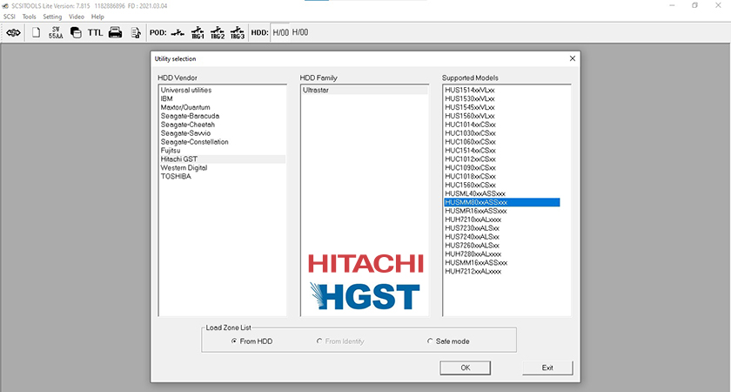Select model HUS7240xxALSxx
Viewport: 731px width, 392px height.
tap(502, 237)
